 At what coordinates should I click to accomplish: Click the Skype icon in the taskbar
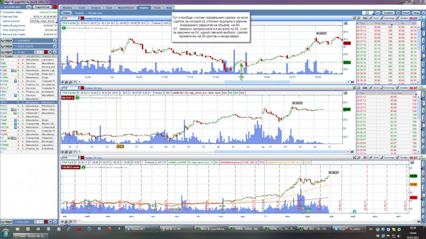pos(345,229)
